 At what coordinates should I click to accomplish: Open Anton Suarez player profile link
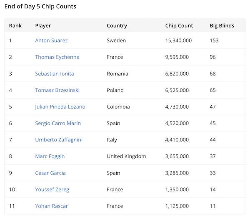(51, 41)
